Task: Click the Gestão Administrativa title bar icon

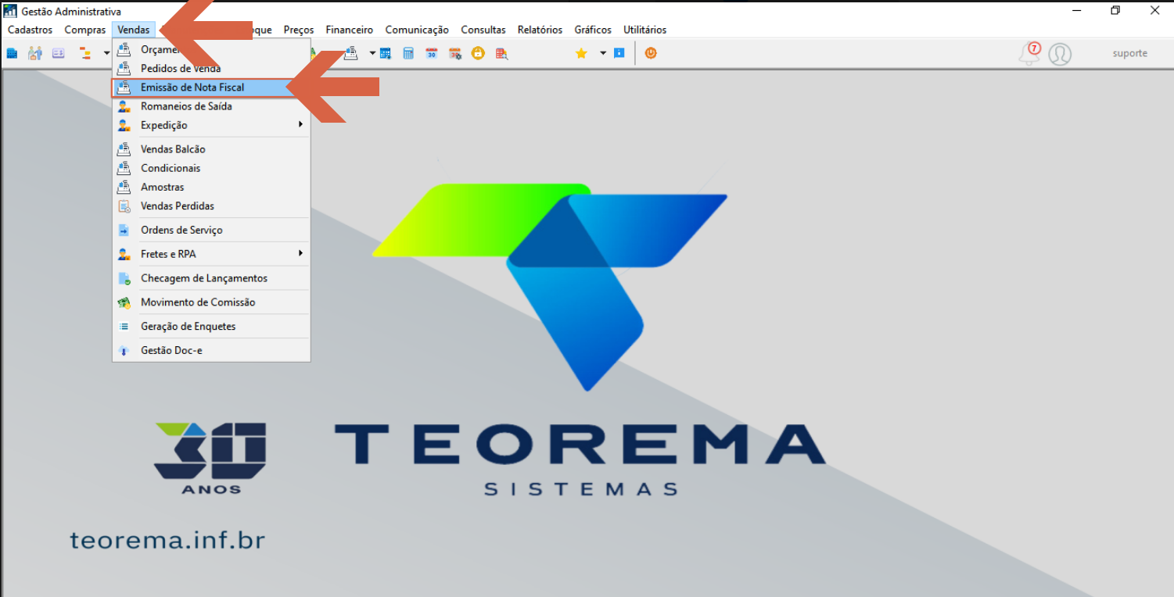Action: point(10,11)
